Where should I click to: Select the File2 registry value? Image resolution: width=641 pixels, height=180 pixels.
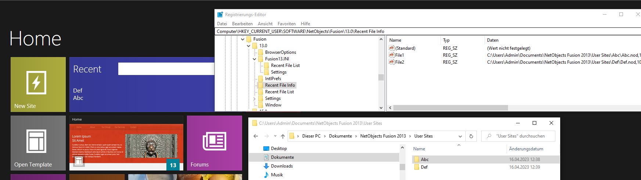point(399,62)
